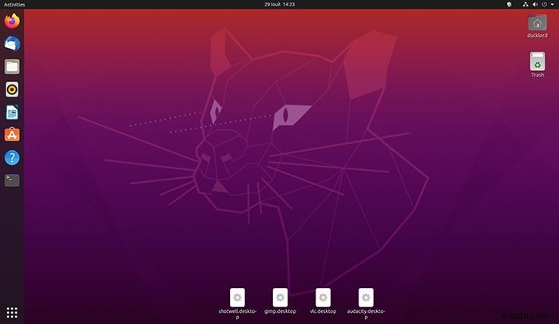Image resolution: width=559 pixels, height=324 pixels.
Task: Select gimp.desktop file on desktop
Action: (x=280, y=301)
